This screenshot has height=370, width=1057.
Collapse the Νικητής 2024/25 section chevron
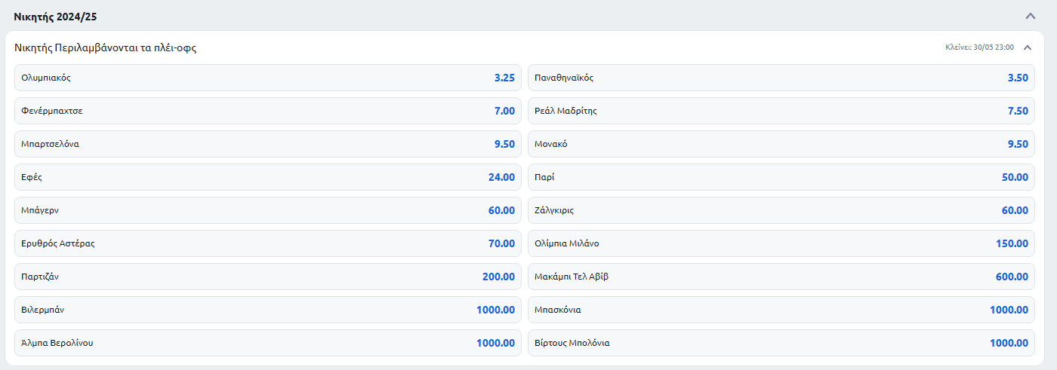tap(1030, 16)
